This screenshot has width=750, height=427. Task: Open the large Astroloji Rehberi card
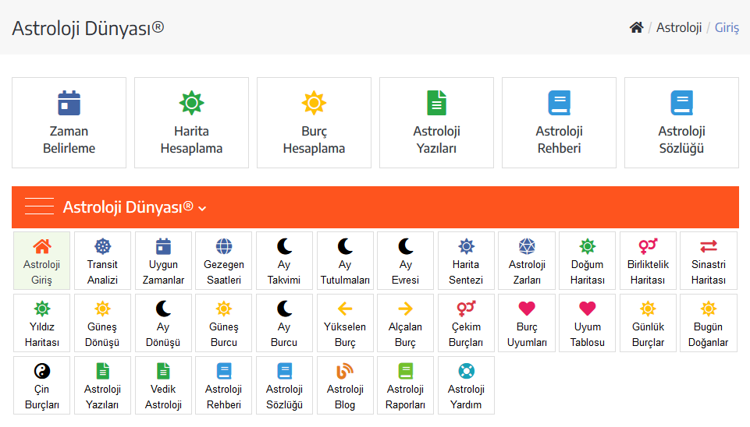point(559,123)
